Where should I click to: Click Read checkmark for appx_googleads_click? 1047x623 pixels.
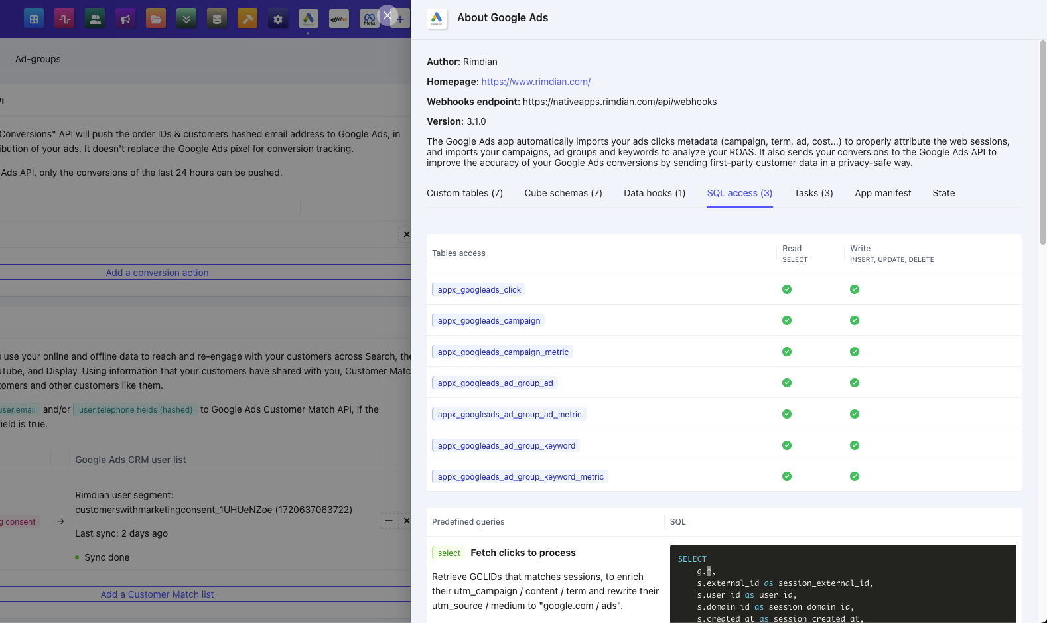[787, 289]
